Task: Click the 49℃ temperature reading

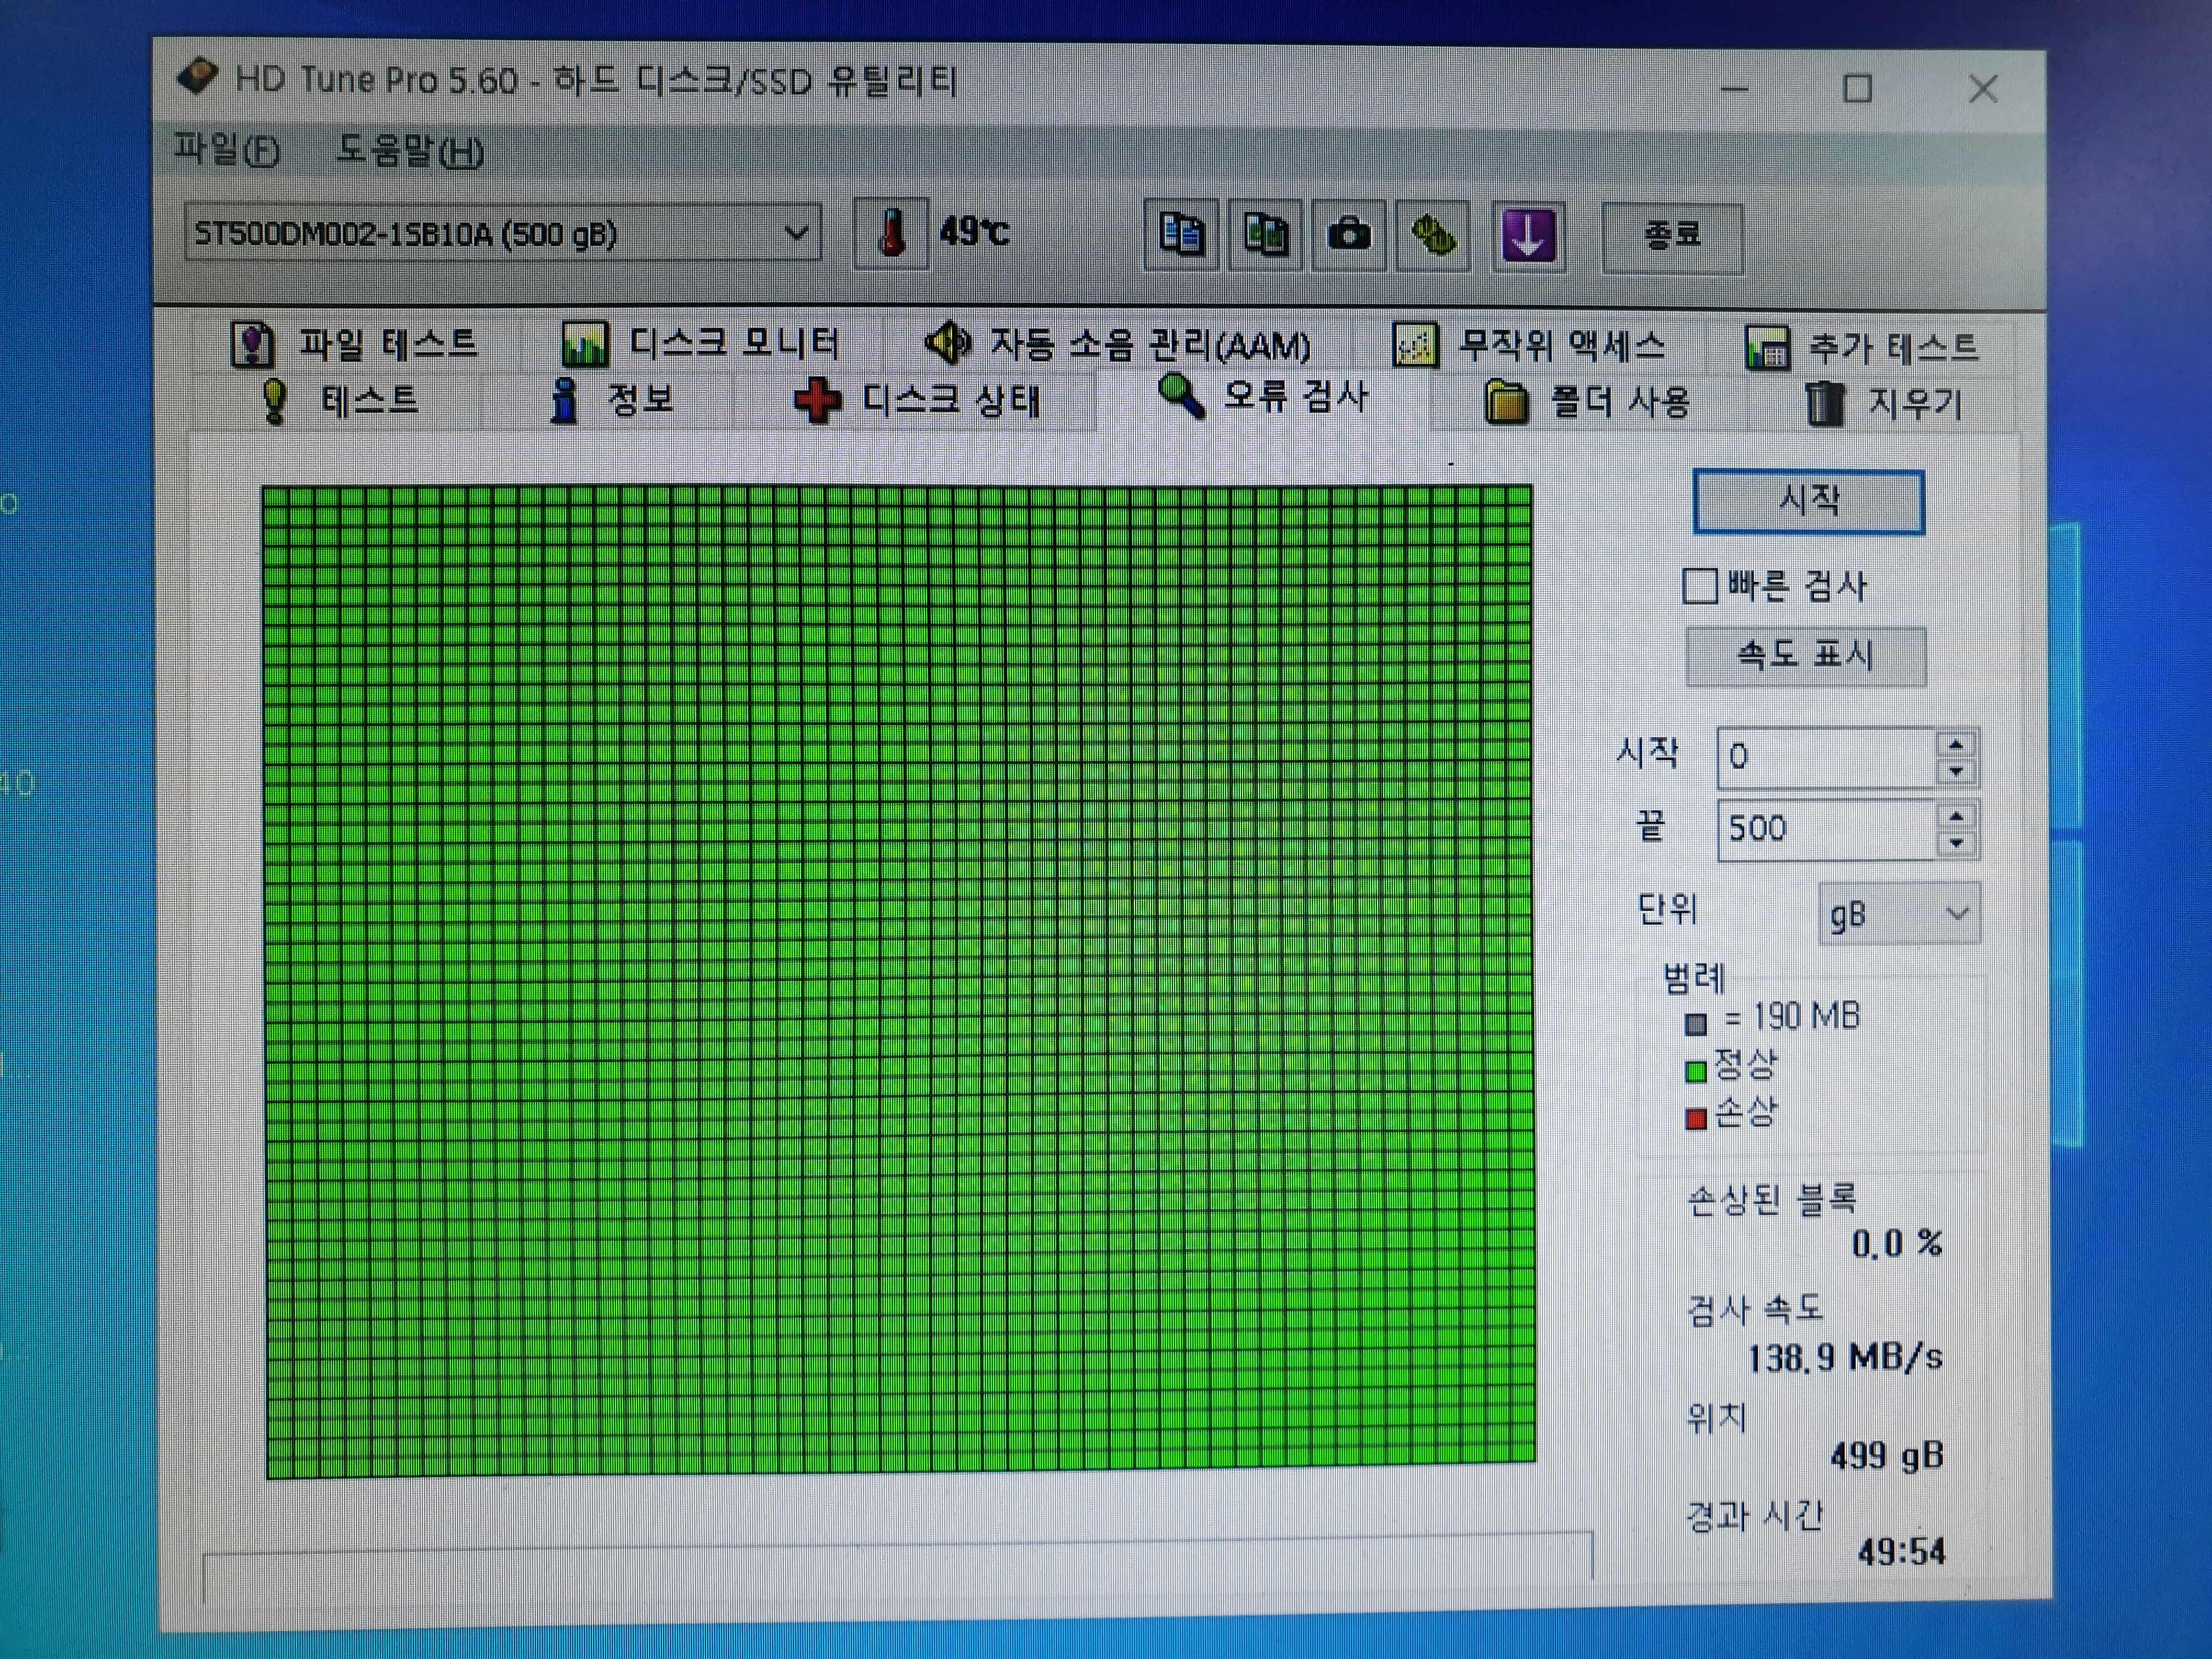Action: click(974, 233)
